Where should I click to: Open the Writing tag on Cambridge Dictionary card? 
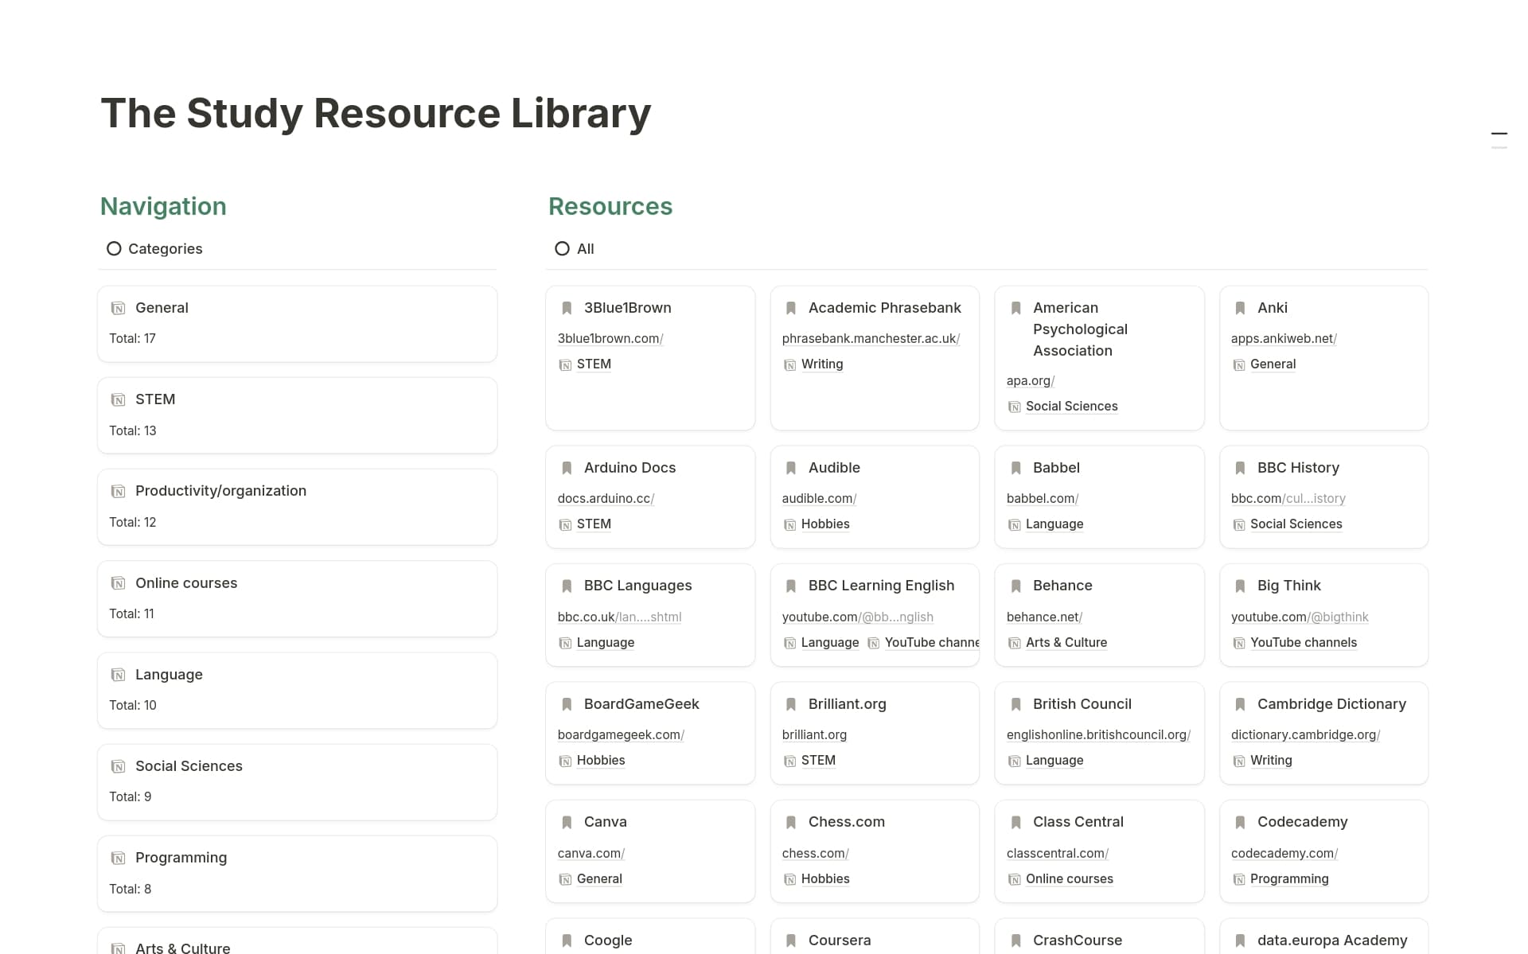pos(1271,761)
